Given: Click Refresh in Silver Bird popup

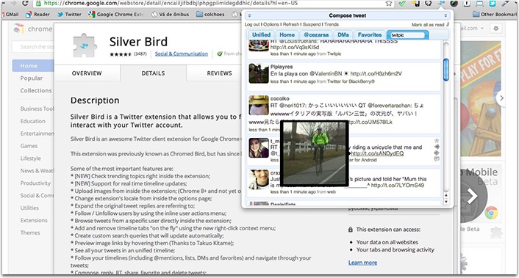Looking at the screenshot, I should pyautogui.click(x=291, y=24).
